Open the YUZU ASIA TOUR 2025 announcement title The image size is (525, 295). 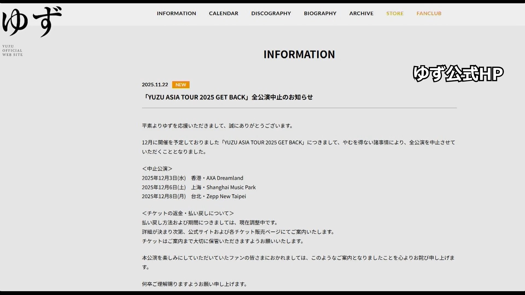click(229, 97)
